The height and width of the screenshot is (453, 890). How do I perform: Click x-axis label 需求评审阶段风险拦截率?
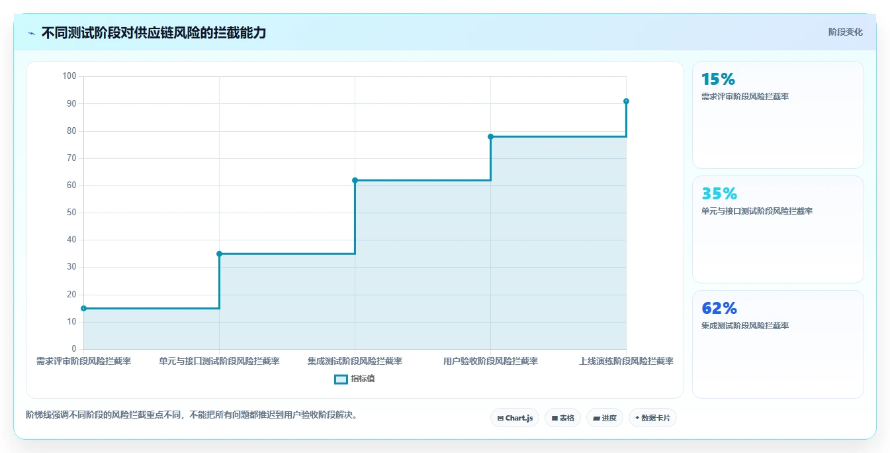(x=83, y=361)
